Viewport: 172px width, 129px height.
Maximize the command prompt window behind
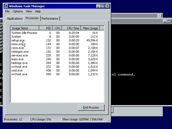click(169, 21)
